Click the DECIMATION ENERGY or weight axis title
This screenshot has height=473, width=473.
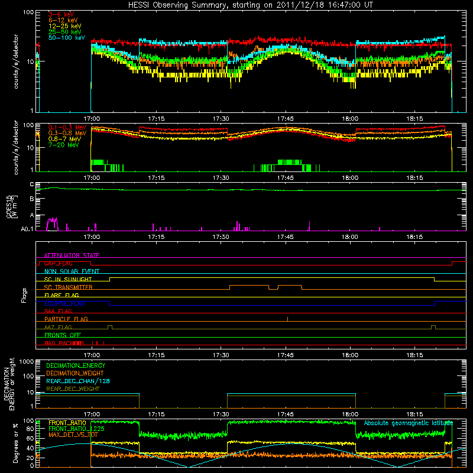pyautogui.click(x=9, y=384)
